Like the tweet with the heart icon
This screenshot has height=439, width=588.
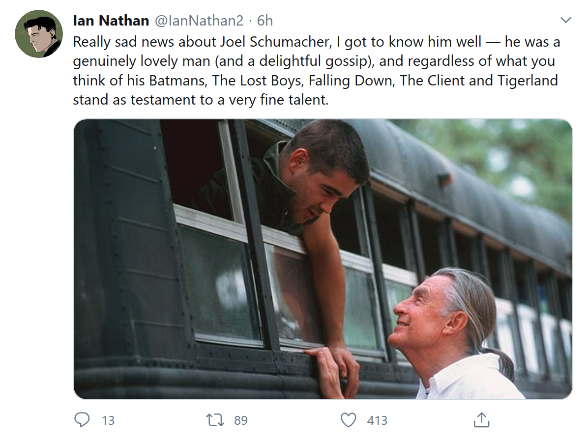pyautogui.click(x=349, y=420)
